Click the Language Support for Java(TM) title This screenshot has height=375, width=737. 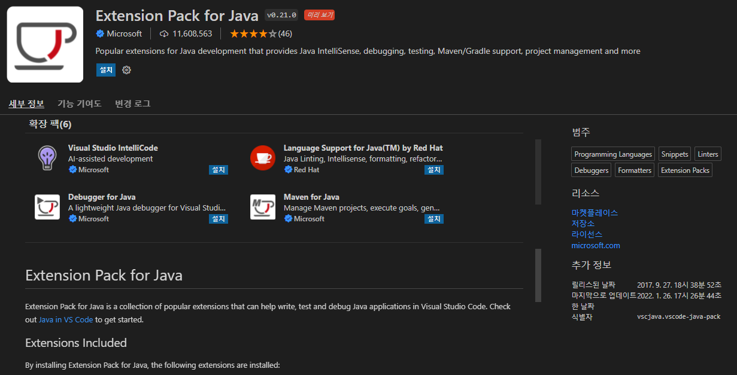363,148
